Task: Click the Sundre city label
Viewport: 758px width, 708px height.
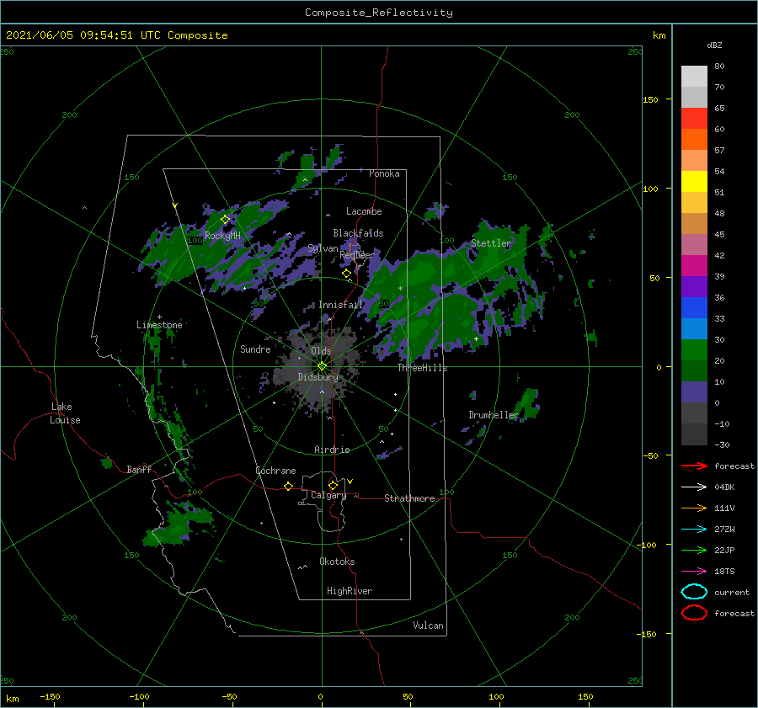Action: [x=255, y=349]
